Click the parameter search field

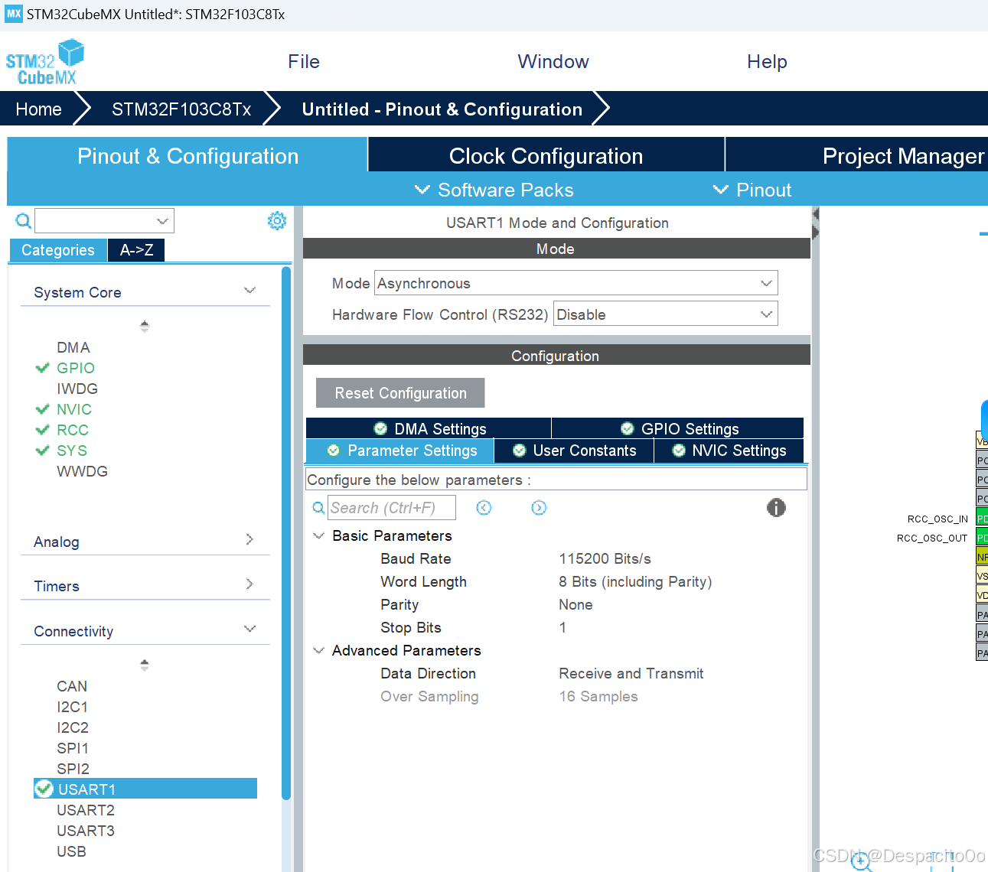[x=392, y=508]
